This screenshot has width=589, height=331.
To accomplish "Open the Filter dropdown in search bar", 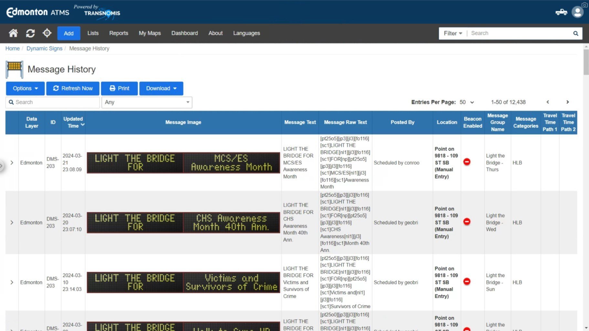I will [453, 33].
